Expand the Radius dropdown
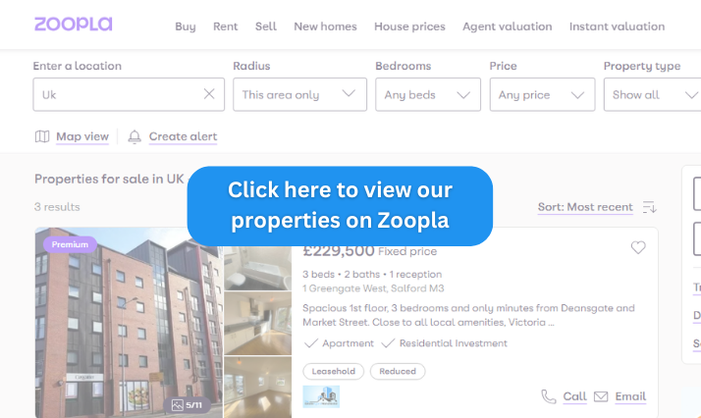The height and width of the screenshot is (418, 701). pos(299,94)
